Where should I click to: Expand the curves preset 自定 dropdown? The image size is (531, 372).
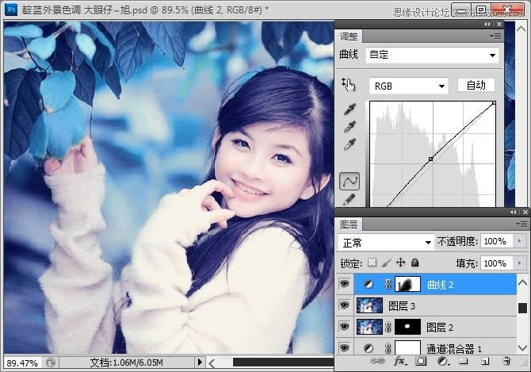(433, 56)
